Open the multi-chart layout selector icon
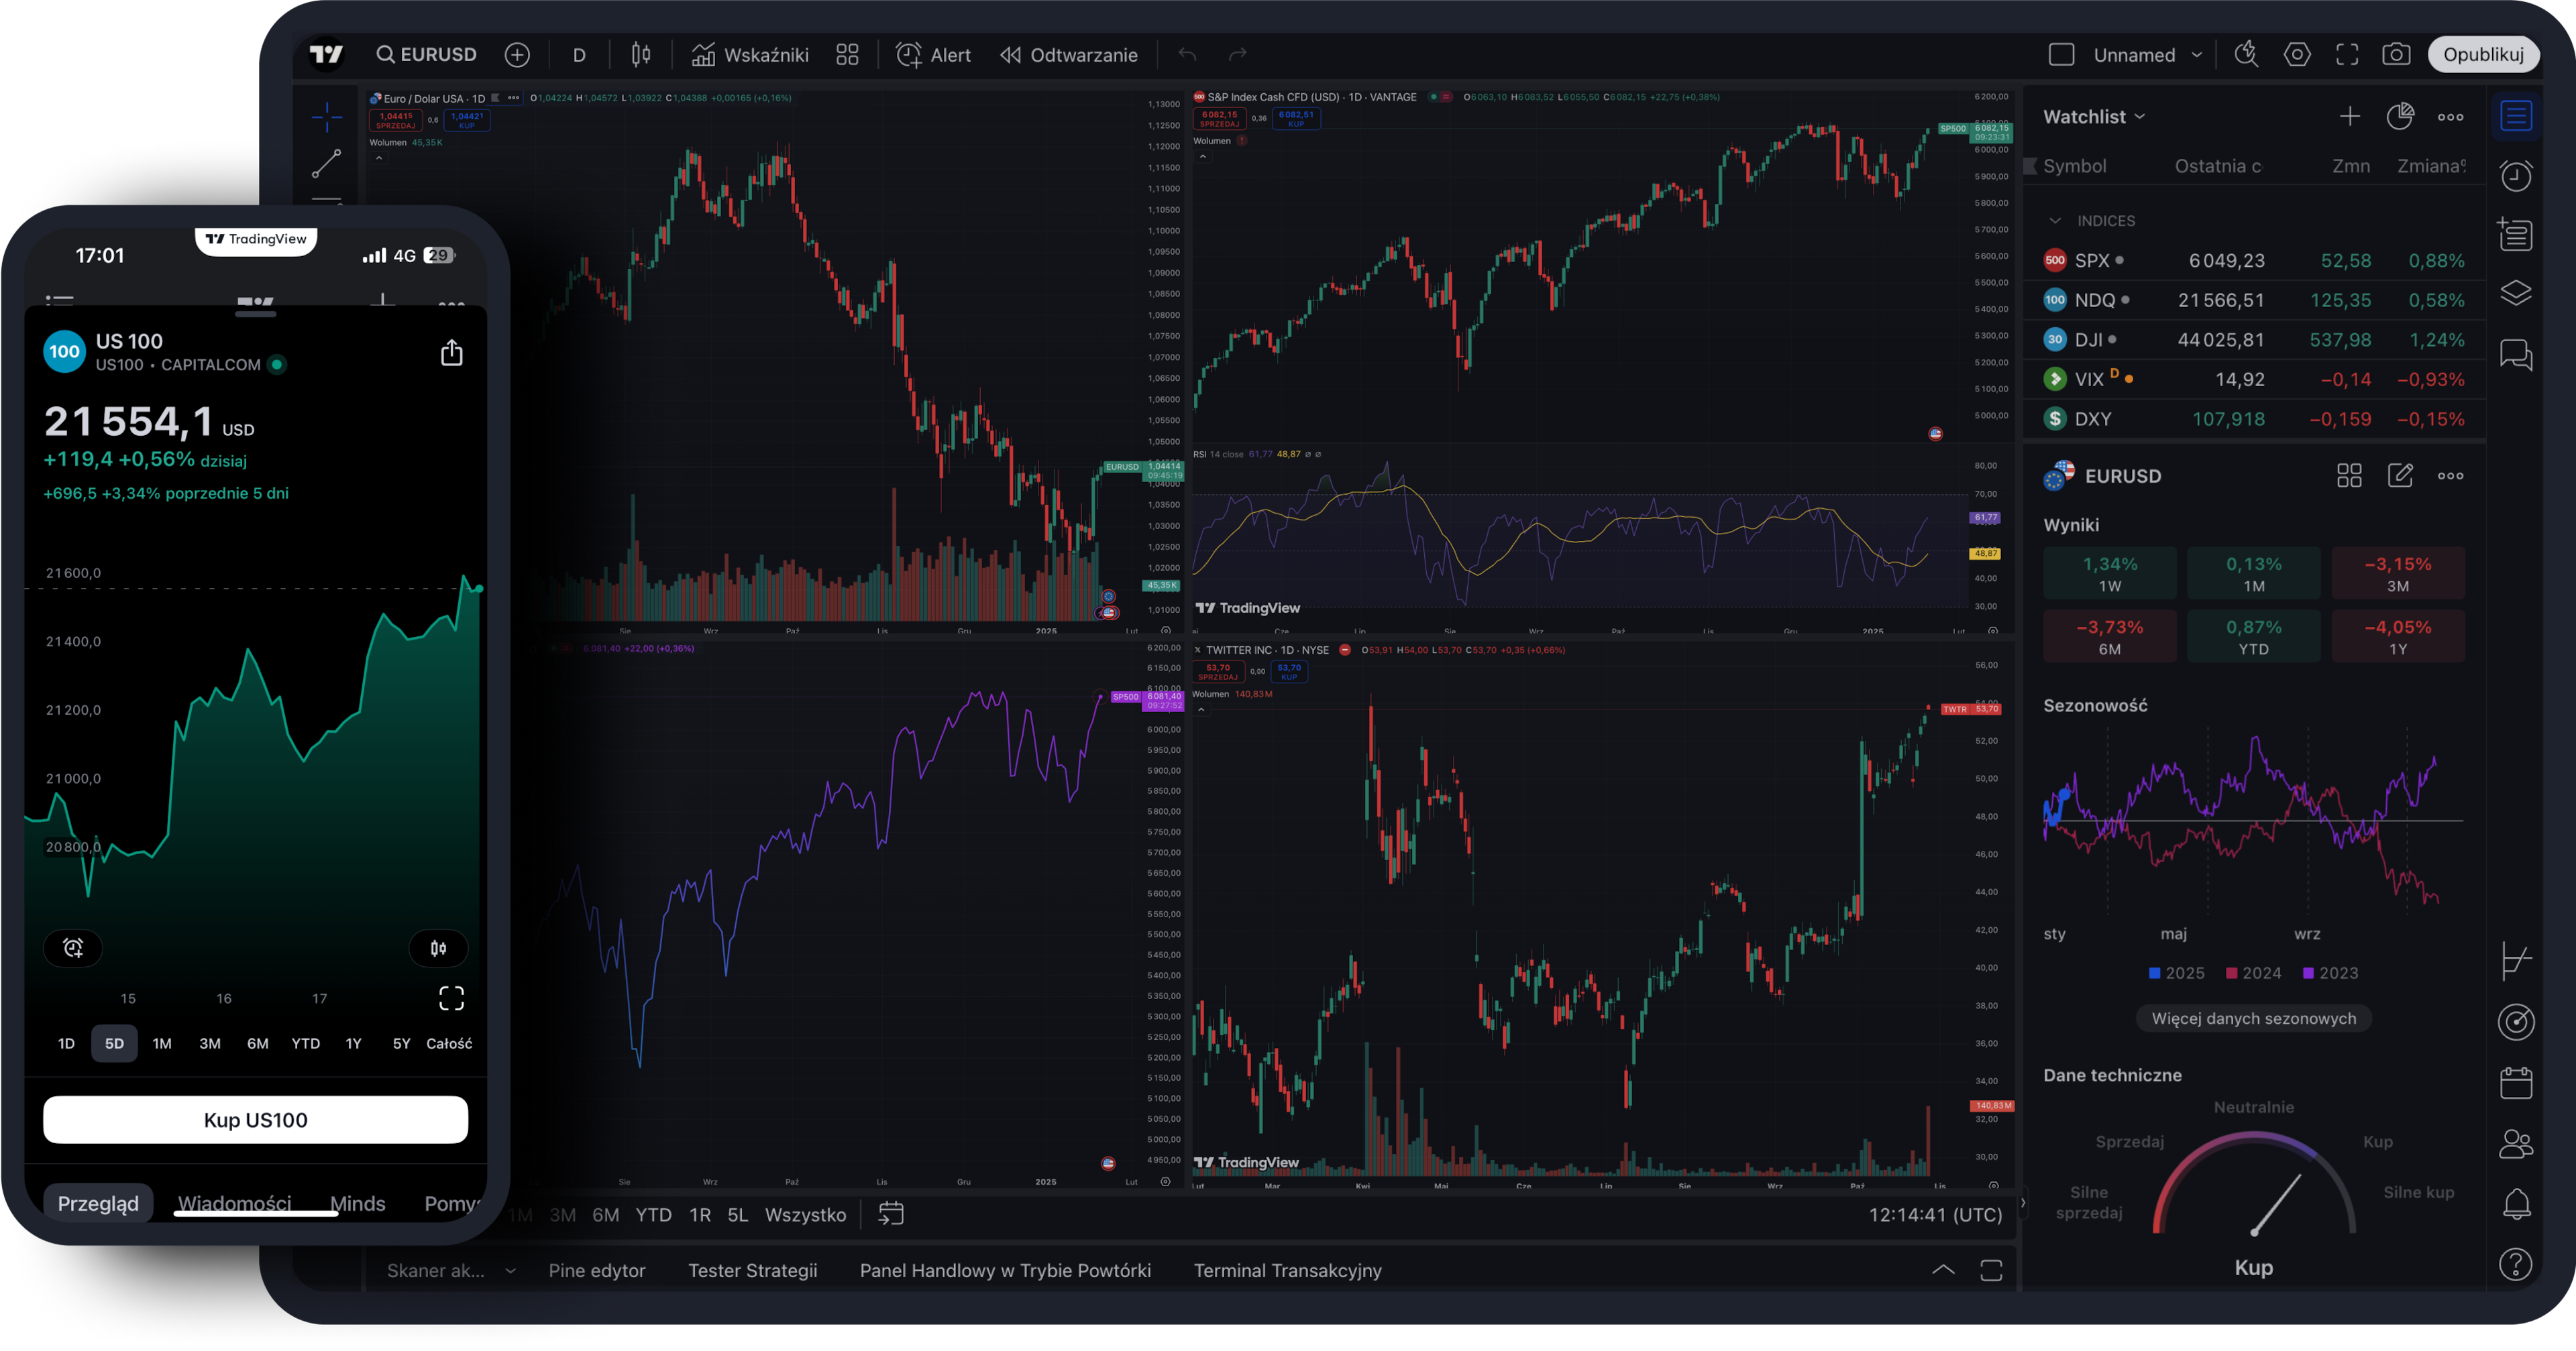The width and height of the screenshot is (2576, 1351). tap(847, 55)
